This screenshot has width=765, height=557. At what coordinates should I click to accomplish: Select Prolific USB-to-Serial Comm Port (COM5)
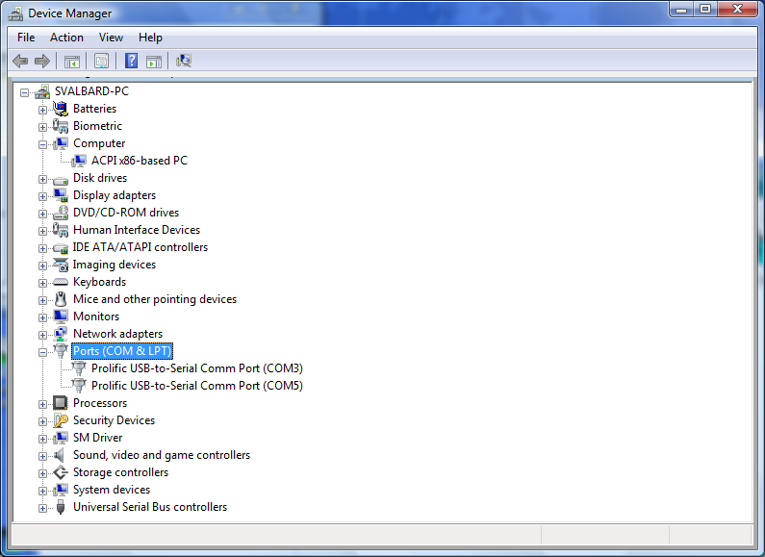tap(196, 386)
